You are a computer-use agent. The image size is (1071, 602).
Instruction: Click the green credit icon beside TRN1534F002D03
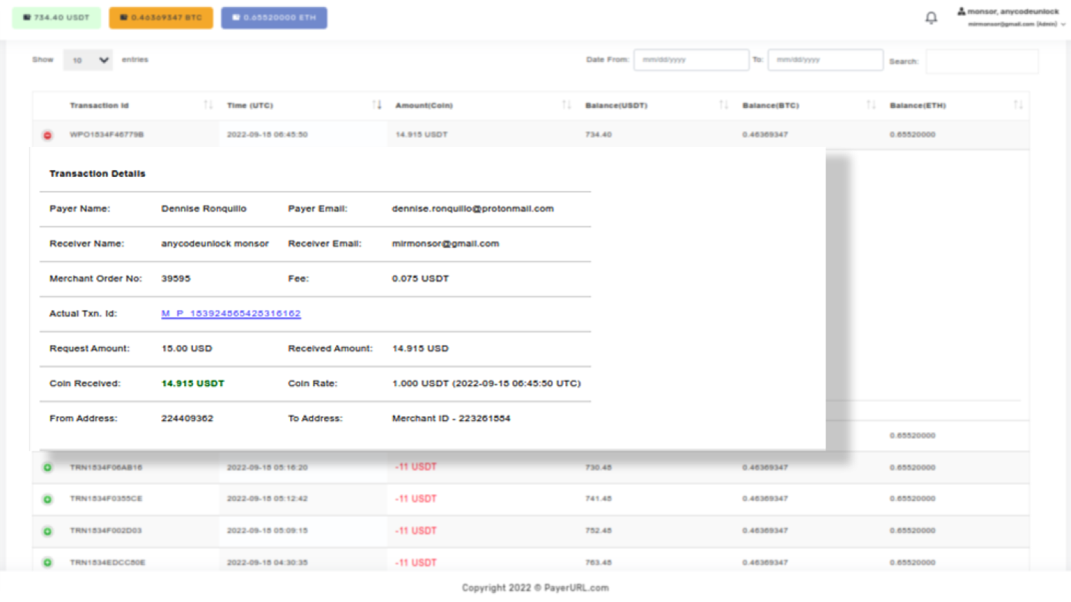(47, 530)
